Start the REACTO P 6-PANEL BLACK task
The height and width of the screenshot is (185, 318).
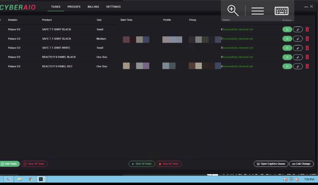point(287,57)
